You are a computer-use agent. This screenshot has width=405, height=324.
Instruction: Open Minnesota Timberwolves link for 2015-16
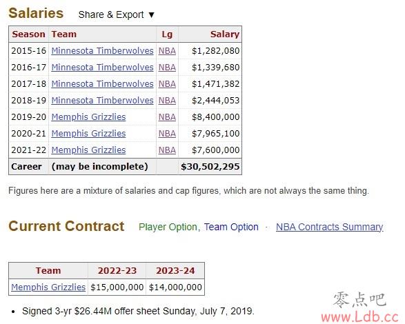click(x=102, y=51)
